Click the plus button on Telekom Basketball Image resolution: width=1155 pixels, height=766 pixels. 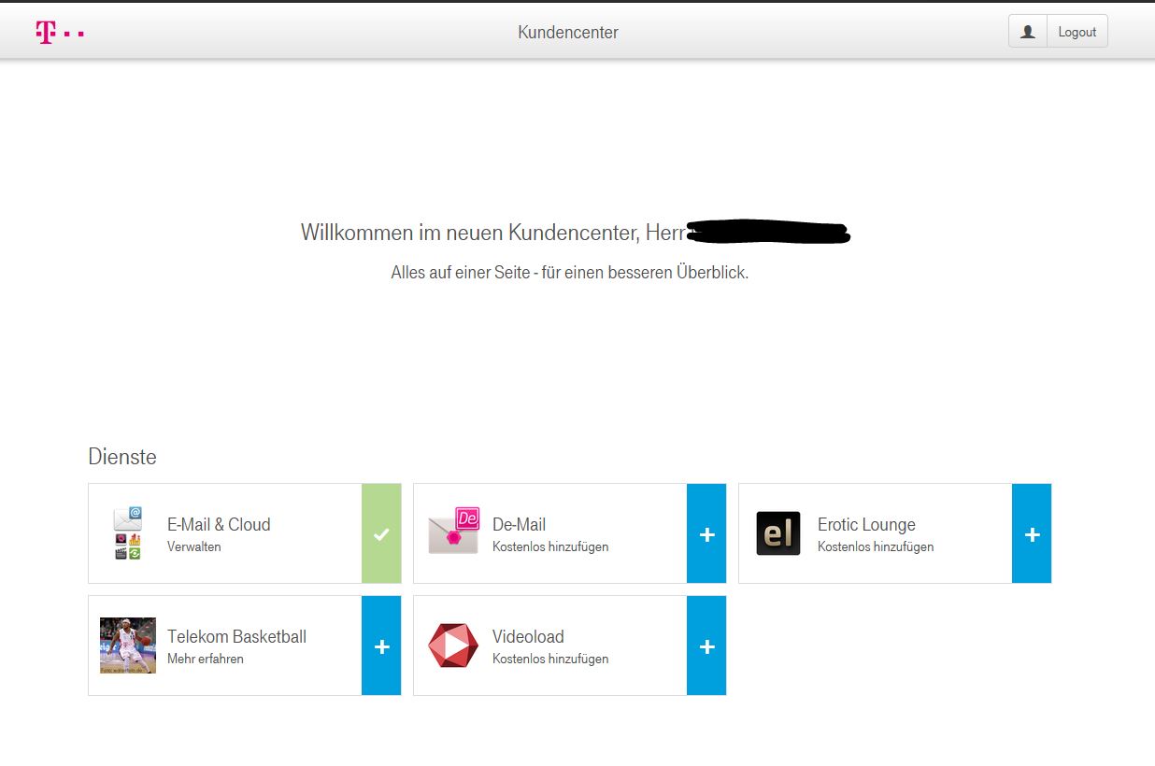[381, 645]
